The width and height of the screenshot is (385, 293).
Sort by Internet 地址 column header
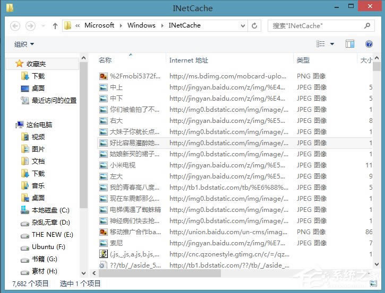pyautogui.click(x=189, y=60)
